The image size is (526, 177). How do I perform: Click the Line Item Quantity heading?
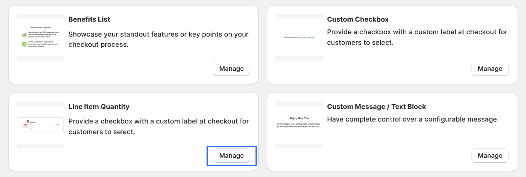(x=99, y=107)
